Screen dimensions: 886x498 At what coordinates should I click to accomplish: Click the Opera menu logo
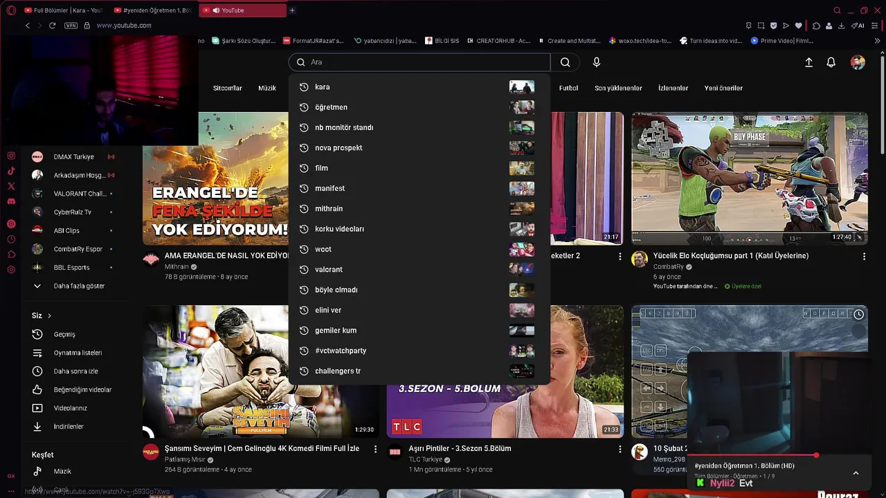pyautogui.click(x=11, y=10)
